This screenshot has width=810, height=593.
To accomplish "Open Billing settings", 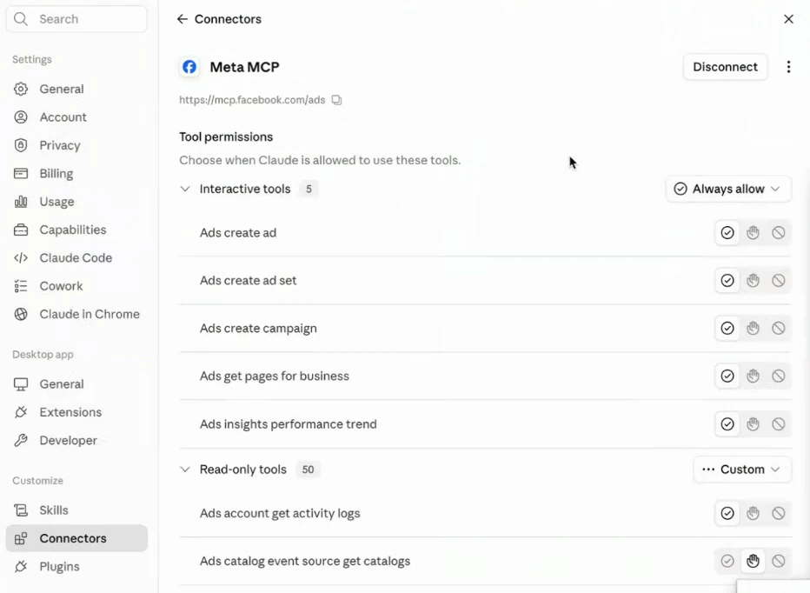I will (76, 174).
